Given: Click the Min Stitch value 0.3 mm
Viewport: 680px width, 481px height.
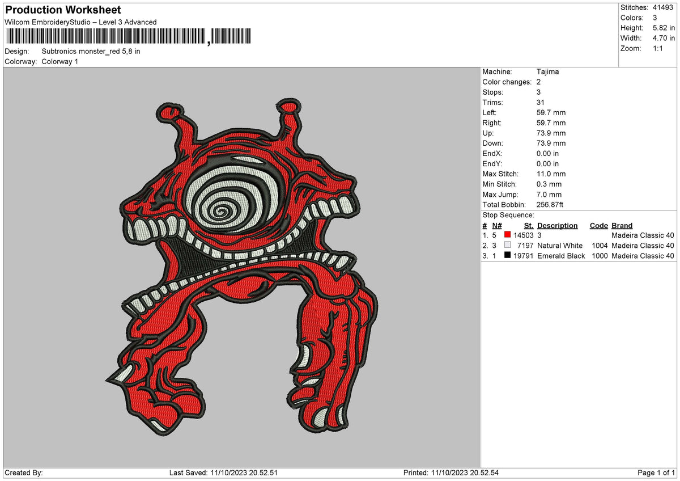Looking at the screenshot, I should pos(549,184).
